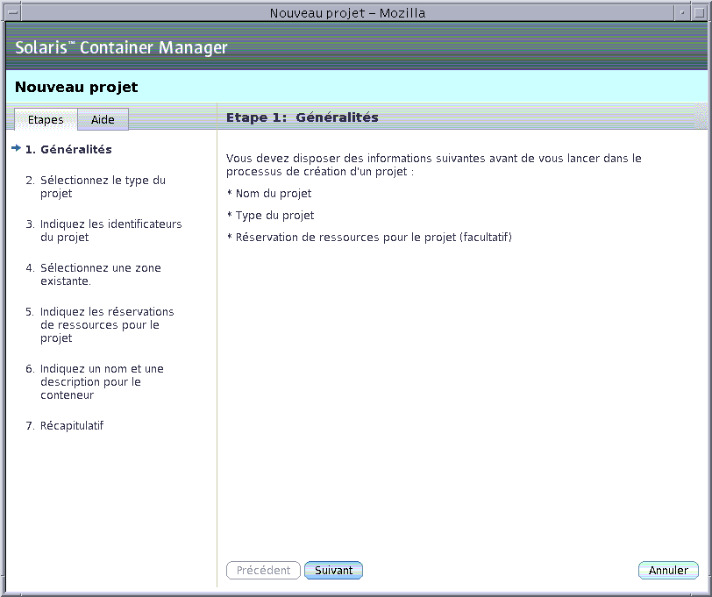Click the blue arrow beside Généralités

pyautogui.click(x=17, y=148)
